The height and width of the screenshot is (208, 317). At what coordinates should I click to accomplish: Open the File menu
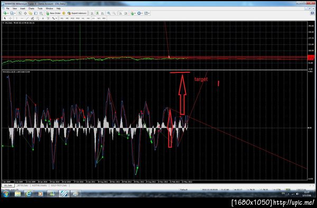tap(8, 8)
